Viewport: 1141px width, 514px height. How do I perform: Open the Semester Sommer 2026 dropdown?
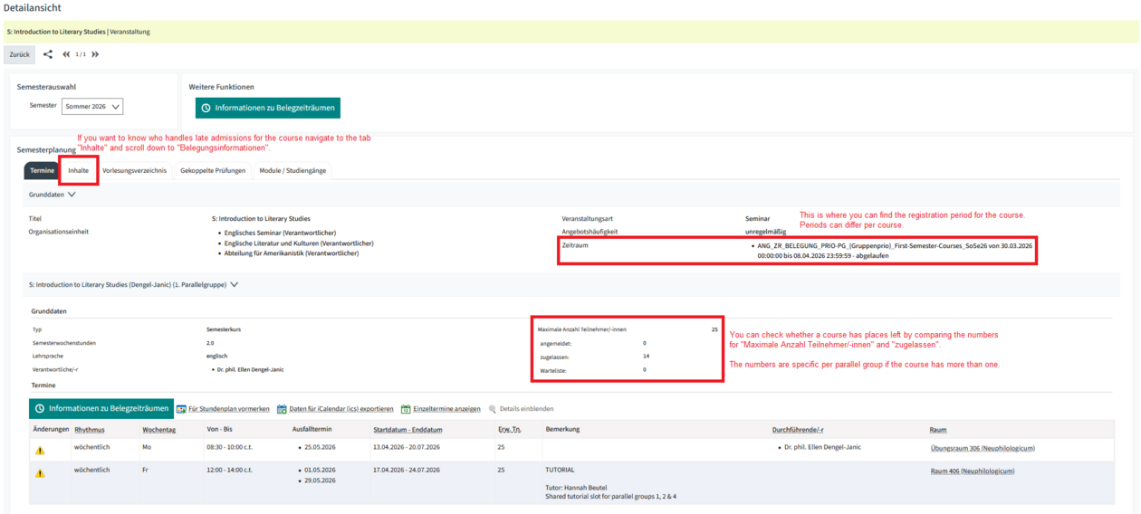pyautogui.click(x=92, y=107)
